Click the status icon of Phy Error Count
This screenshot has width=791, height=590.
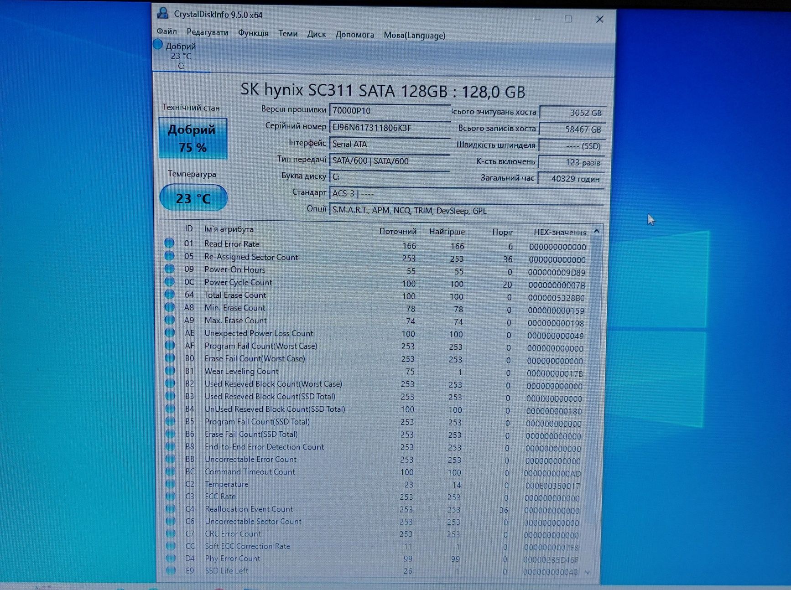pyautogui.click(x=171, y=558)
